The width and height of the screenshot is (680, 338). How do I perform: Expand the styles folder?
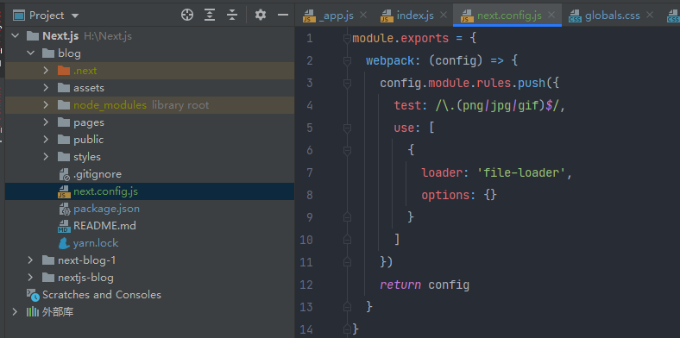tap(46, 157)
